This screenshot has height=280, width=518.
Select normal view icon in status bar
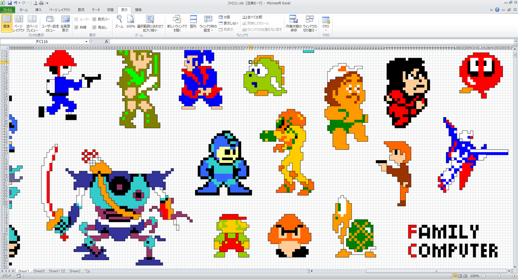click(x=455, y=276)
